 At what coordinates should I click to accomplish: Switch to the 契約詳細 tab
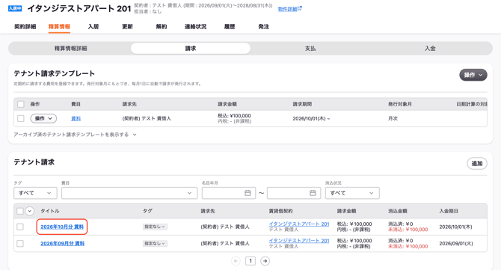(25, 26)
